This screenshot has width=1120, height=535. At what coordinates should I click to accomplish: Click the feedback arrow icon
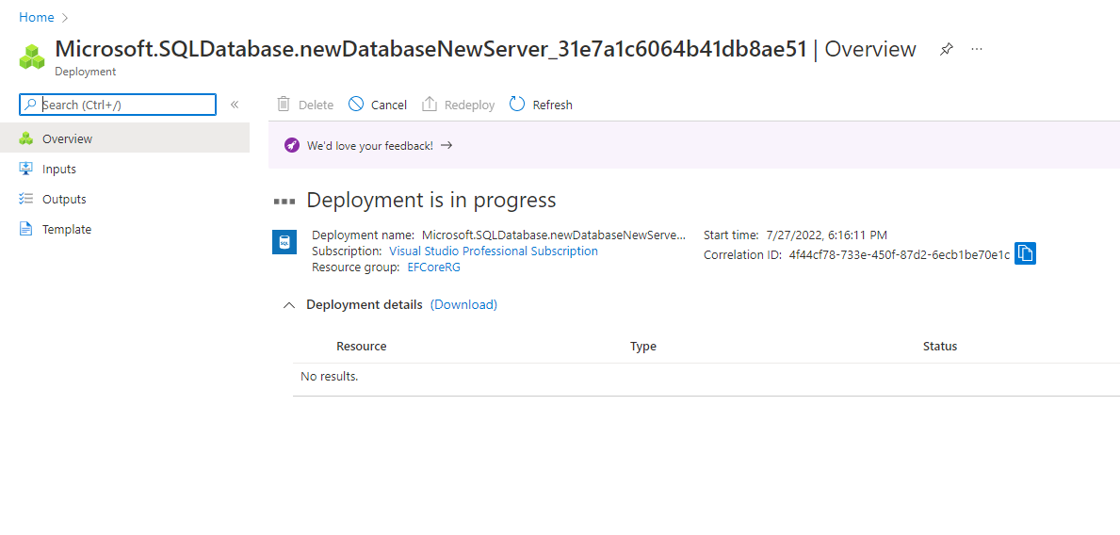pyautogui.click(x=446, y=145)
